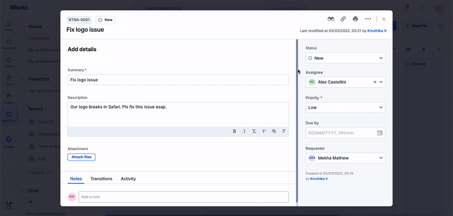Click the upload export icon in background toolbar

tap(438, 50)
